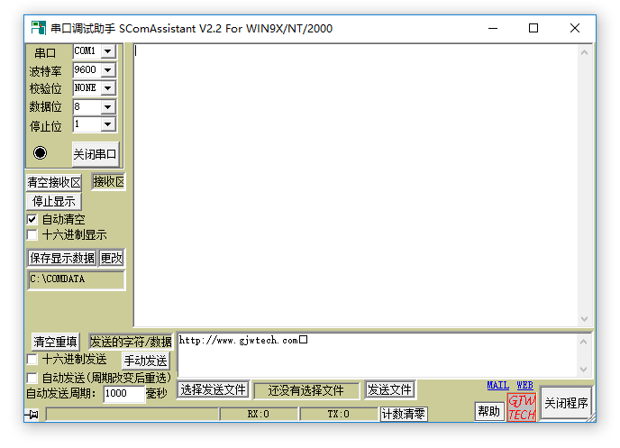Open the MAIL link
This screenshot has width=620, height=448.
pyautogui.click(x=497, y=385)
